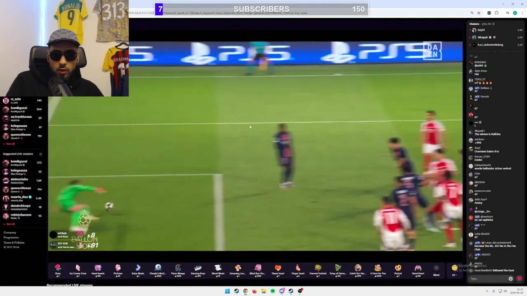Refresh Suggested LIVE creators list
This screenshot has height=296, width=527.
pos(40,154)
